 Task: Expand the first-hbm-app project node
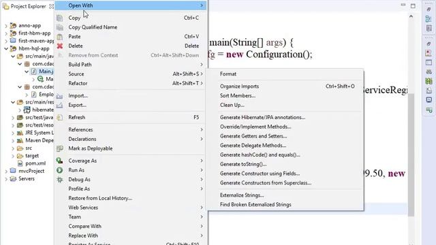pyautogui.click(x=6, y=33)
